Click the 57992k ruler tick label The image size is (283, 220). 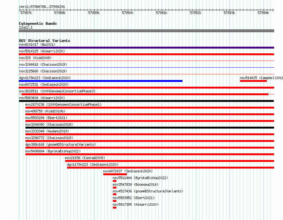196,13
